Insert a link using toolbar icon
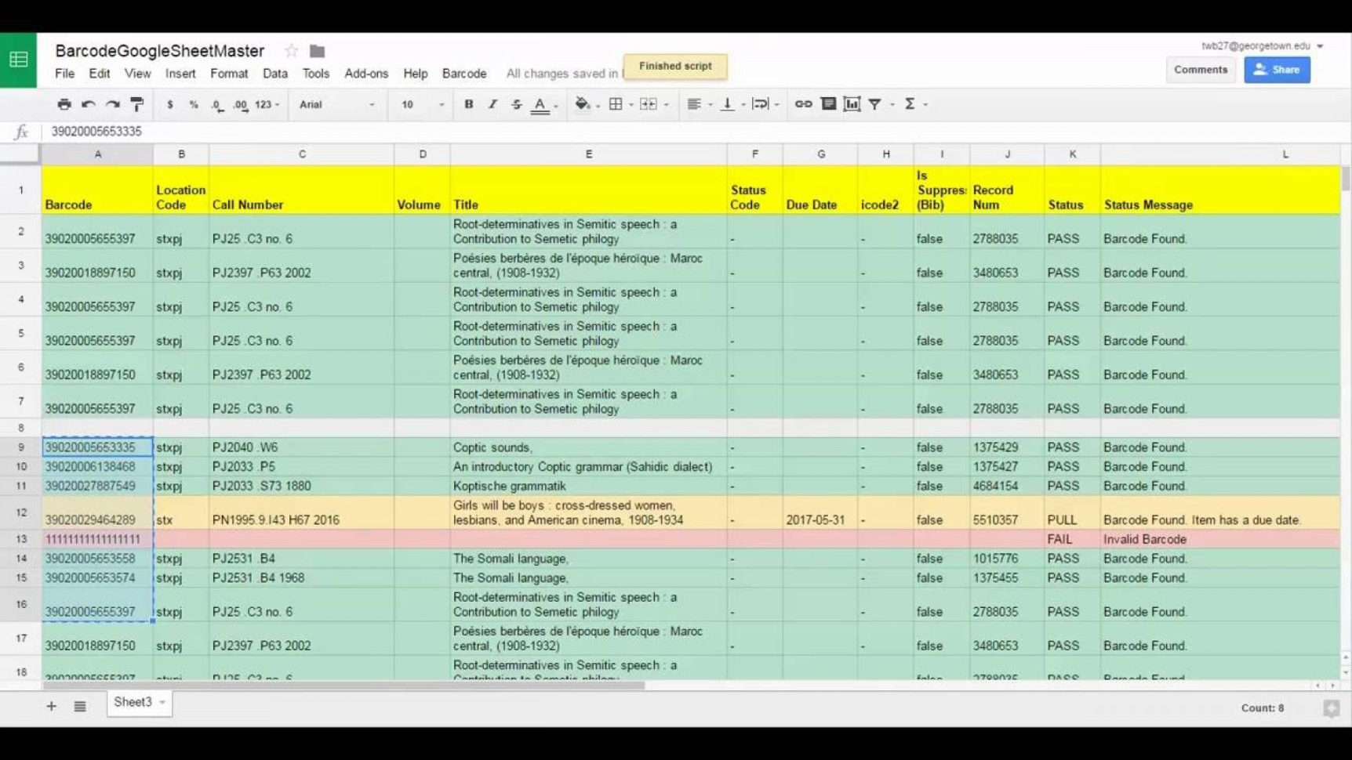Screen dimensions: 1352x760 [803, 104]
